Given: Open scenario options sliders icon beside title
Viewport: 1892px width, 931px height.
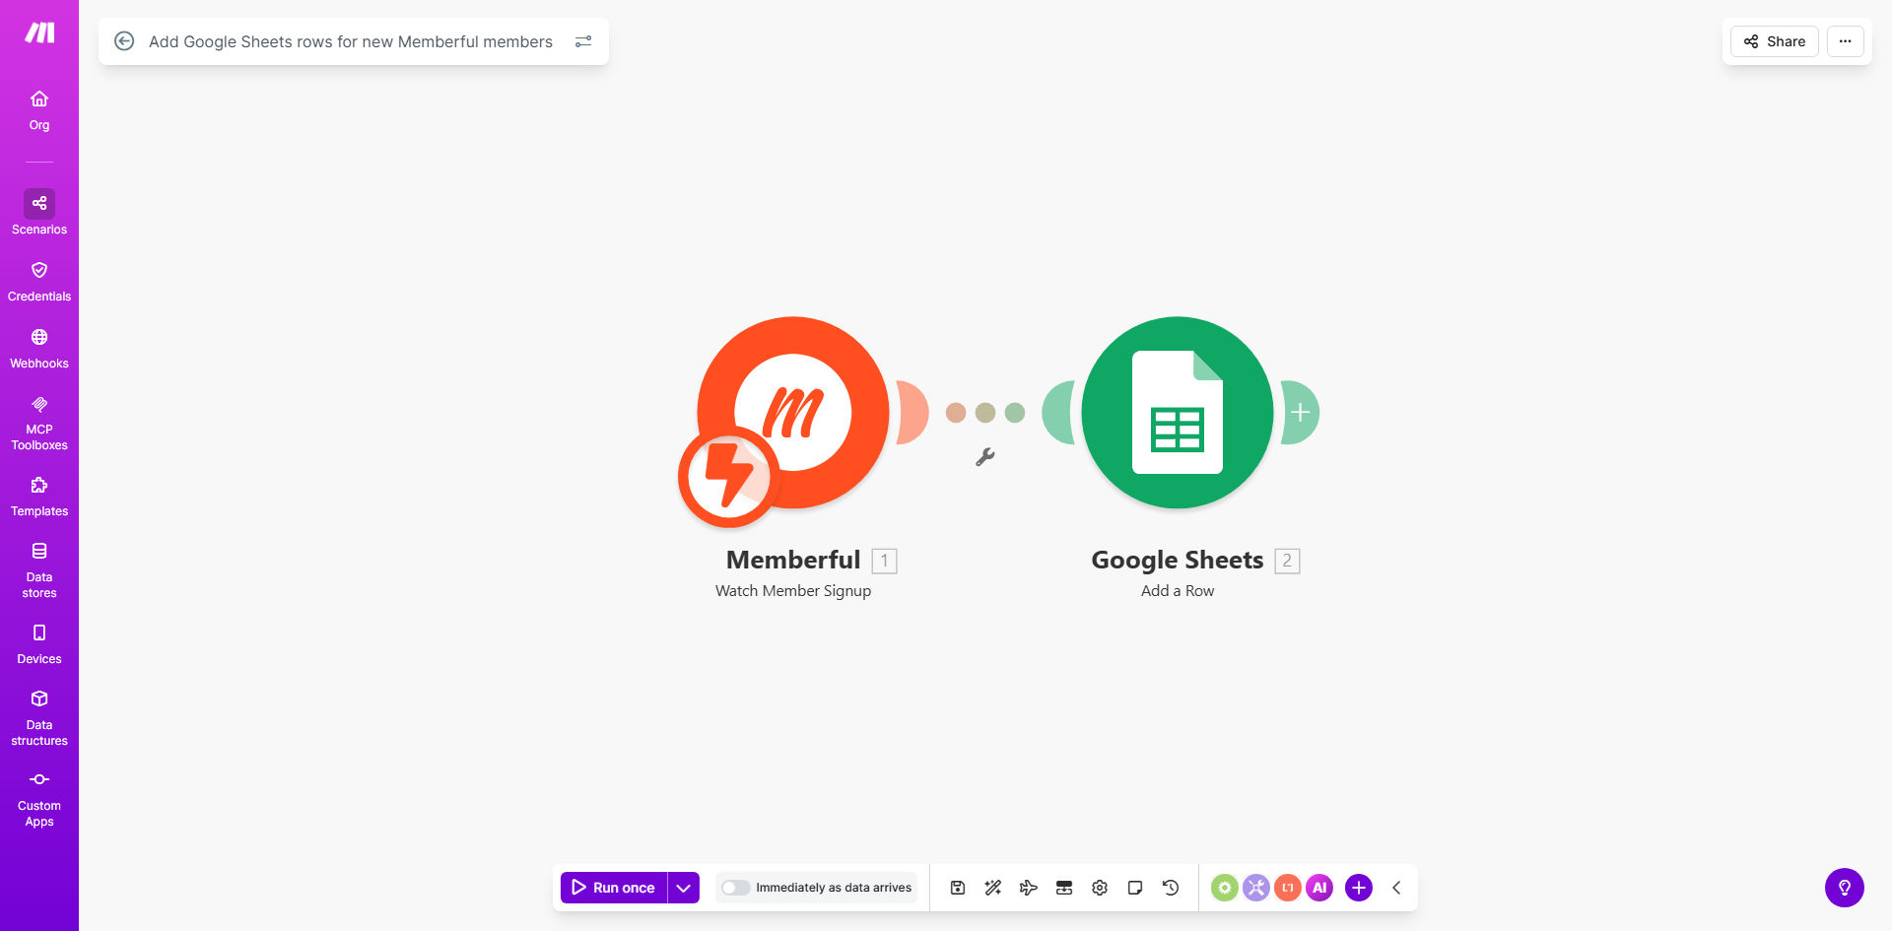Looking at the screenshot, I should click(583, 41).
